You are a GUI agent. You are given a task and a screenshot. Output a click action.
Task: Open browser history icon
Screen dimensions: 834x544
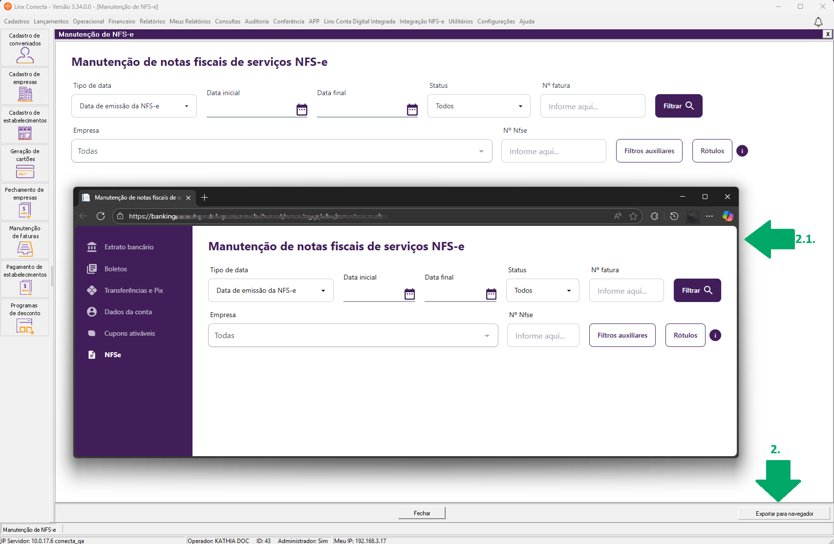(x=674, y=216)
